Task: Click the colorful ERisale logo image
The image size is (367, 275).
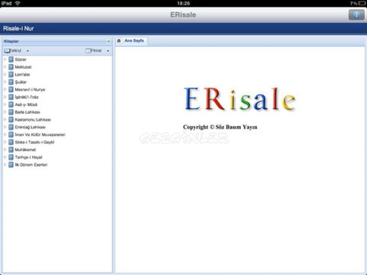Action: click(x=239, y=99)
